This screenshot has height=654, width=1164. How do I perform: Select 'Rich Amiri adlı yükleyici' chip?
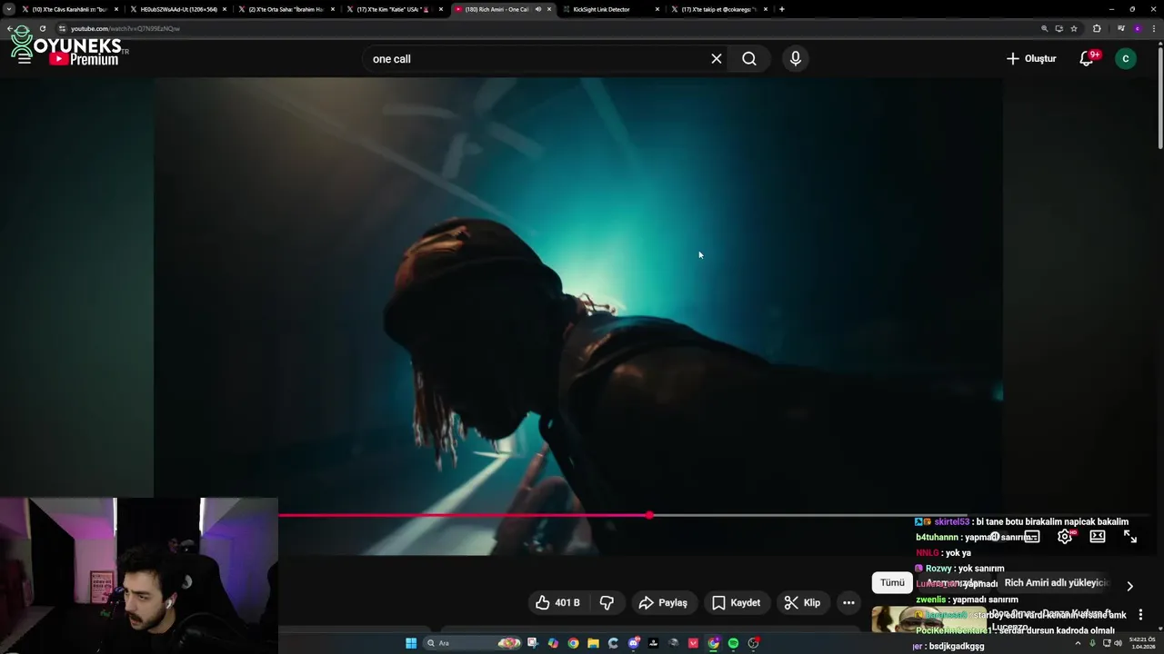[x=1056, y=583]
